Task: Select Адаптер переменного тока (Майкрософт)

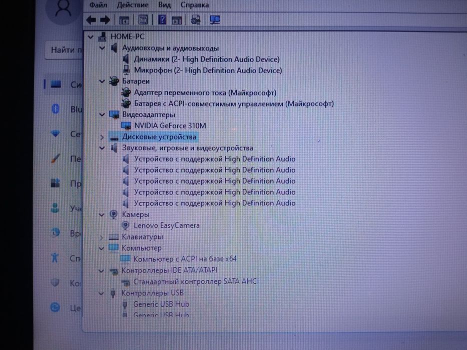Action: coord(205,93)
